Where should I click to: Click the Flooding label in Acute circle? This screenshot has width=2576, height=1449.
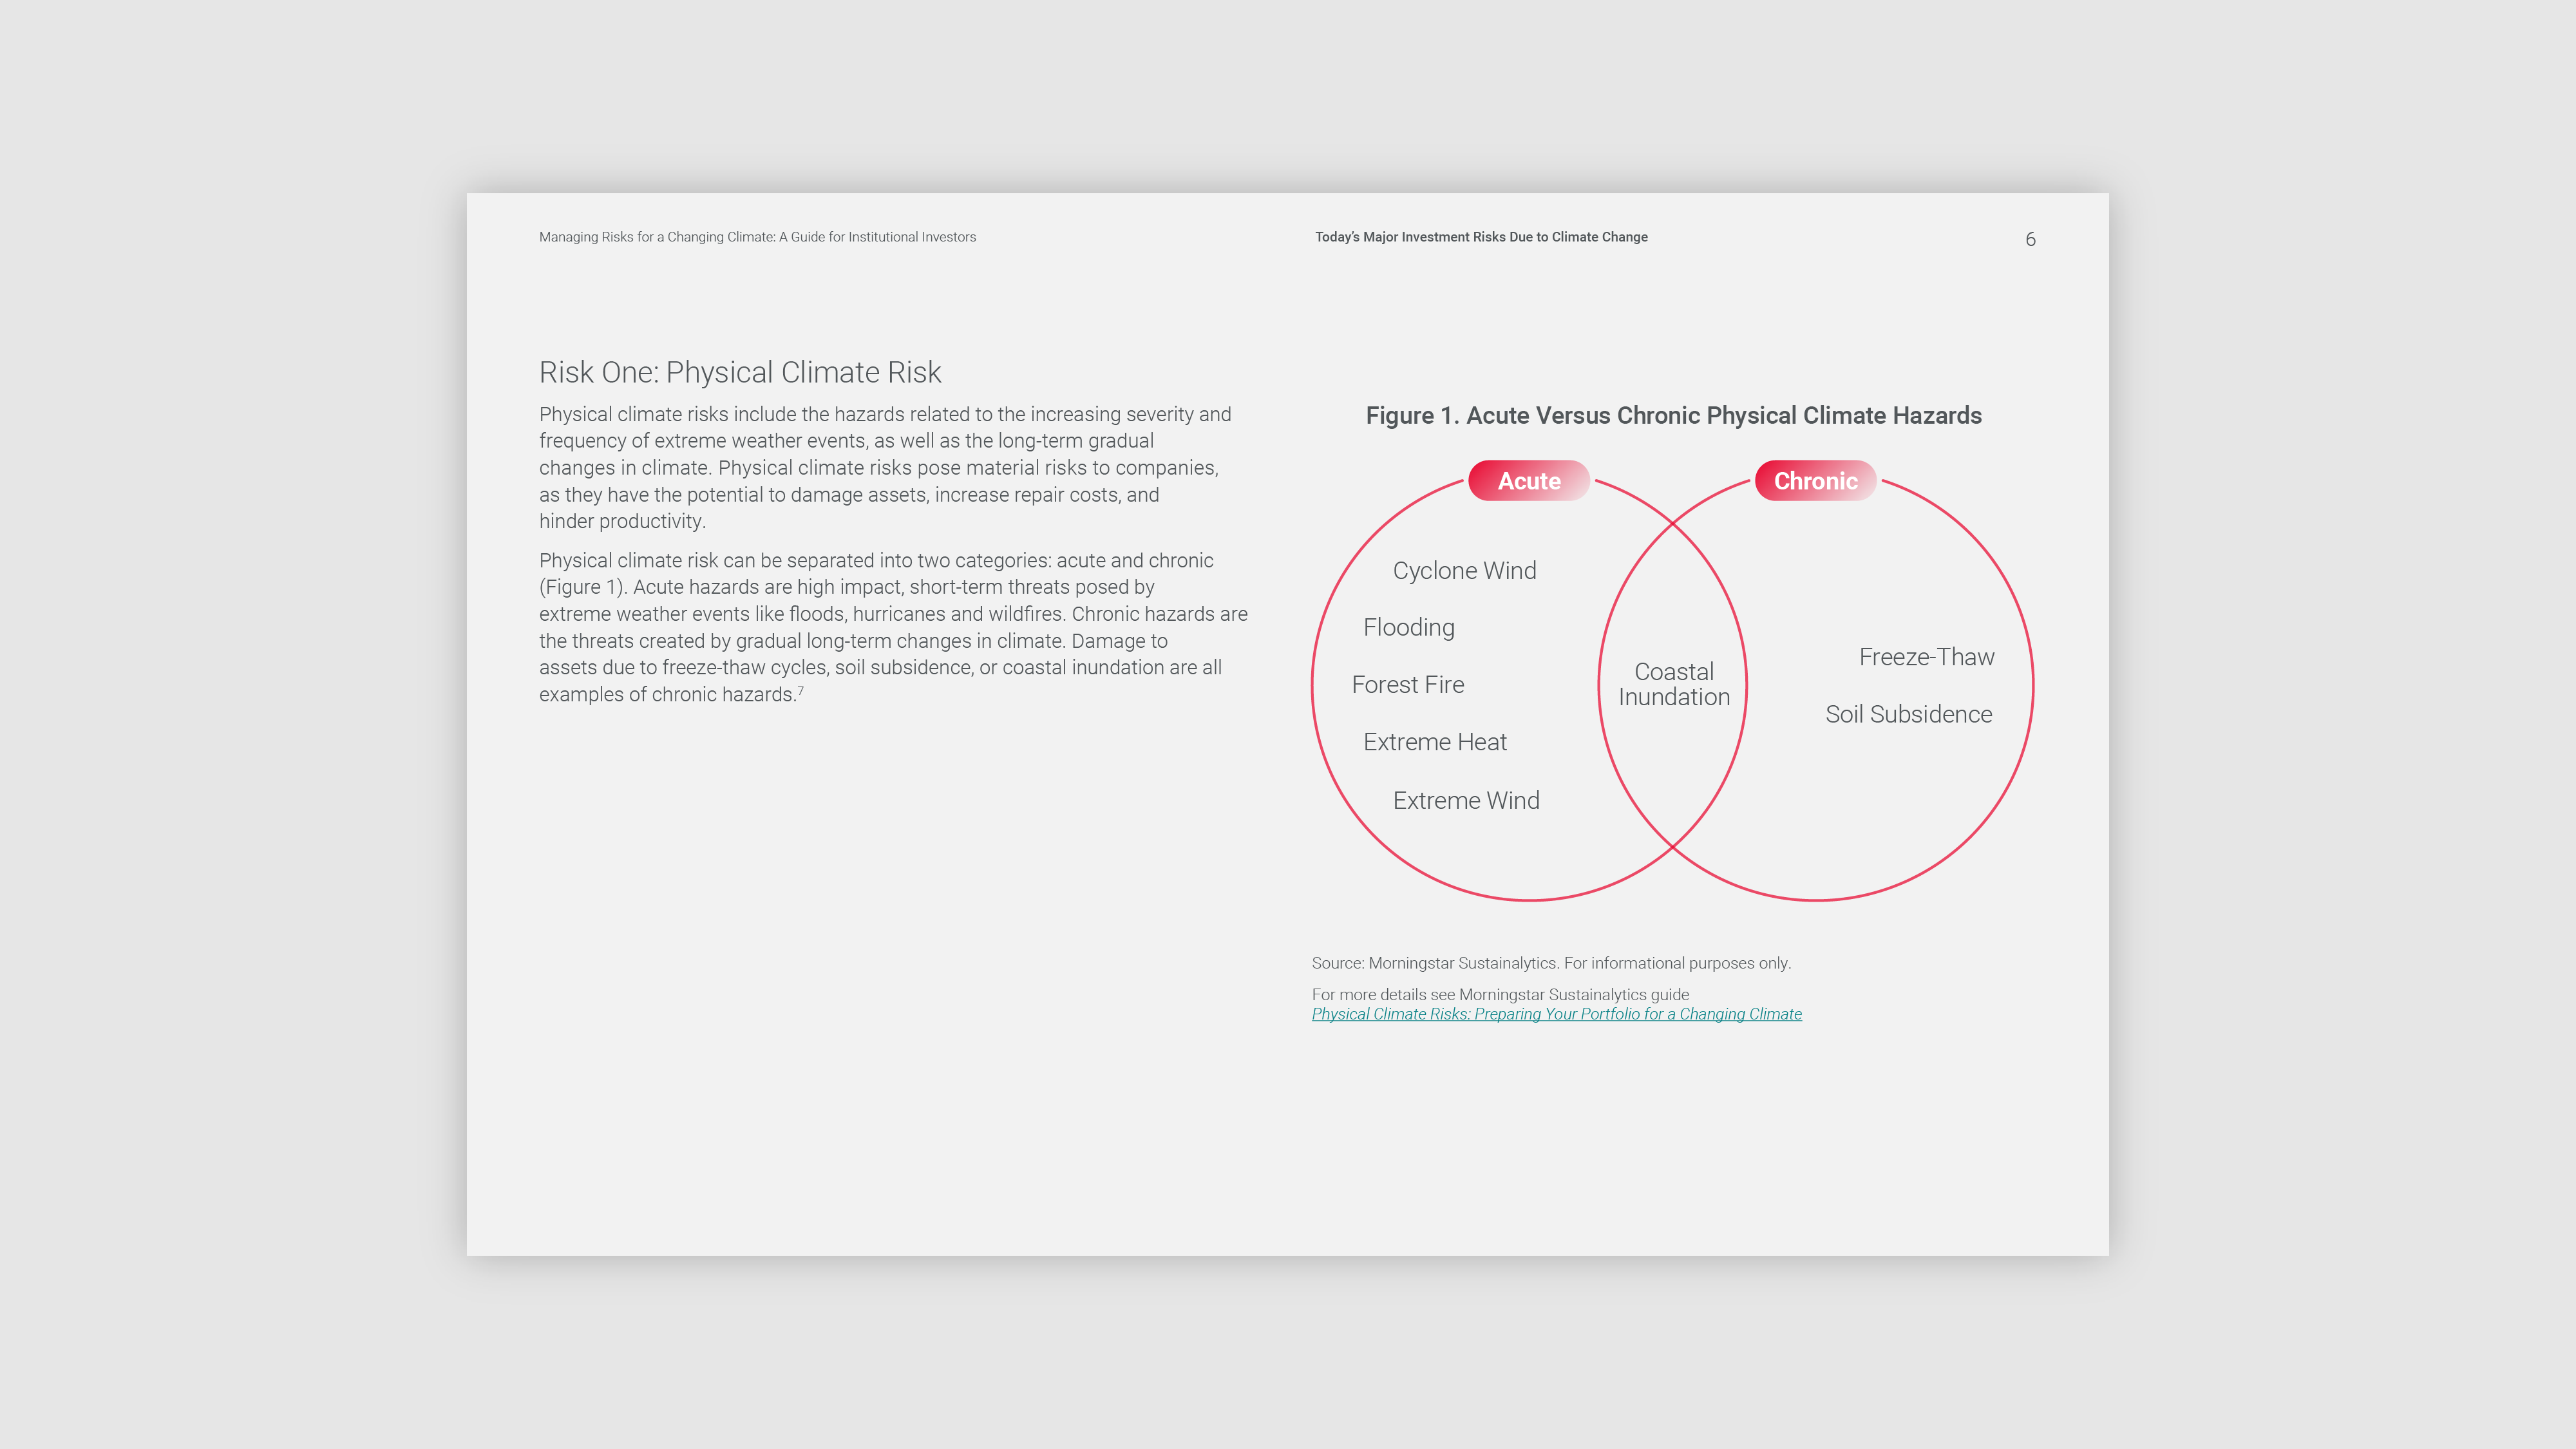tap(1408, 628)
